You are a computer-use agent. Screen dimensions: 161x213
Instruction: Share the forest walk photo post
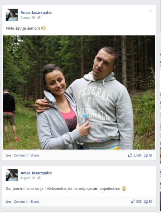point(35,155)
